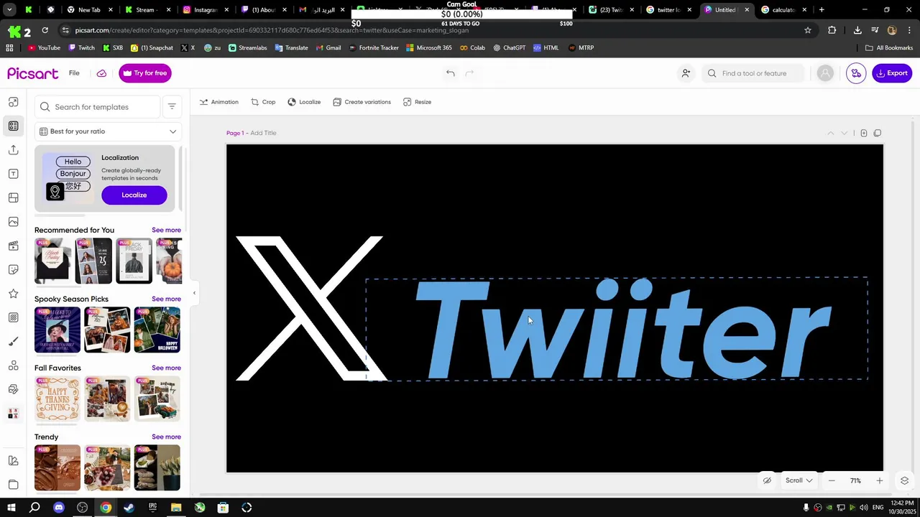Open the My Folders icon at the sidebar bottom

[x=13, y=485]
